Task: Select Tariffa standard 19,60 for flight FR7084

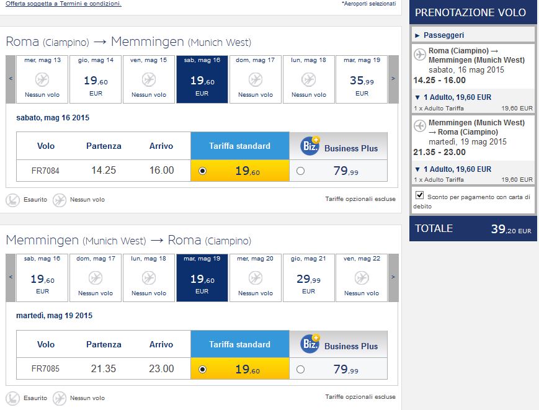Action: (203, 171)
